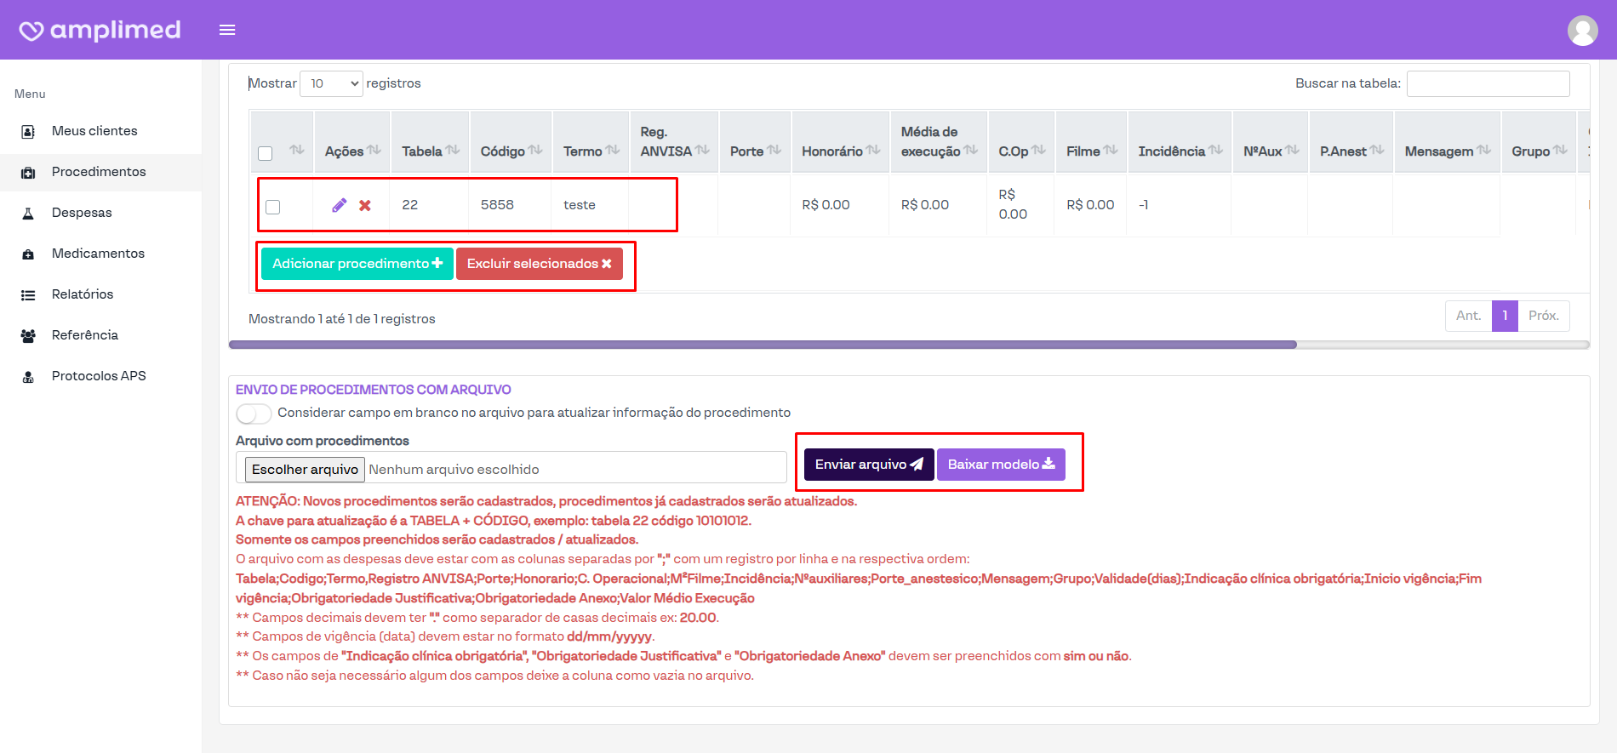The height and width of the screenshot is (753, 1617).
Task: Check the select-all checkbox in table header
Action: (266, 153)
